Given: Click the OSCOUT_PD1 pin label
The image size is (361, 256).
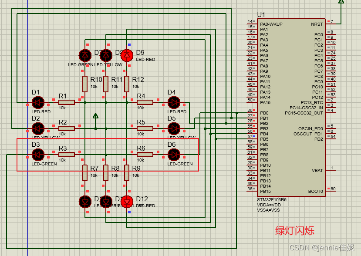Looking at the screenshot, I should (308, 134).
